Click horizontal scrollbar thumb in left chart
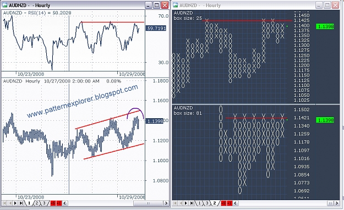Image resolution: width=344 pixels, height=210 pixels. tap(148, 203)
